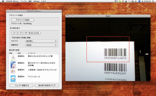Click the iSight window title bar
This screenshot has width=156, height=96.
[108, 16]
